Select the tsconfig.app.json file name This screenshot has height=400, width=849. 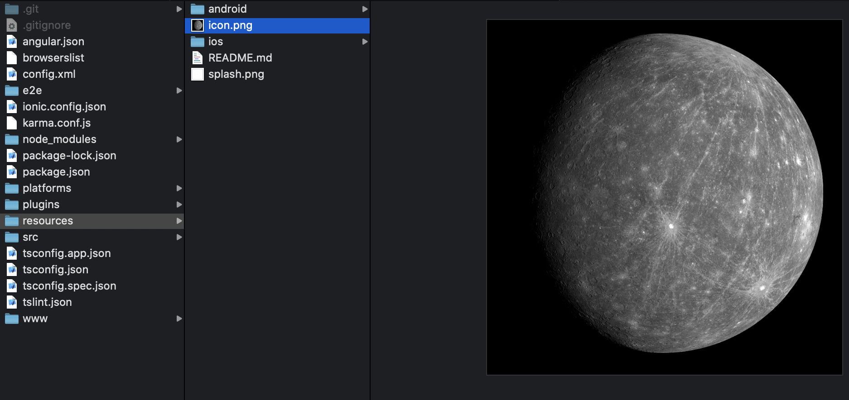pos(67,253)
